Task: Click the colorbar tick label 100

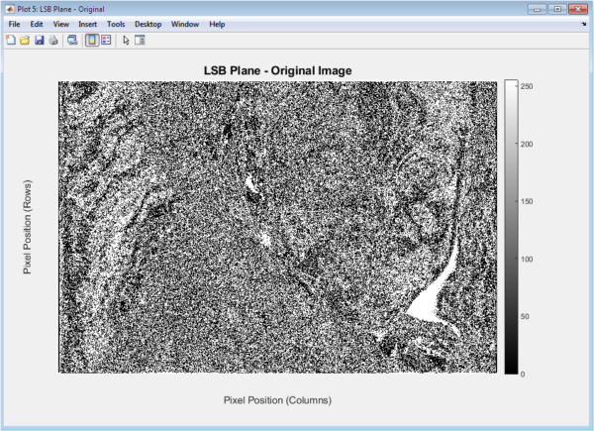Action: [527, 260]
